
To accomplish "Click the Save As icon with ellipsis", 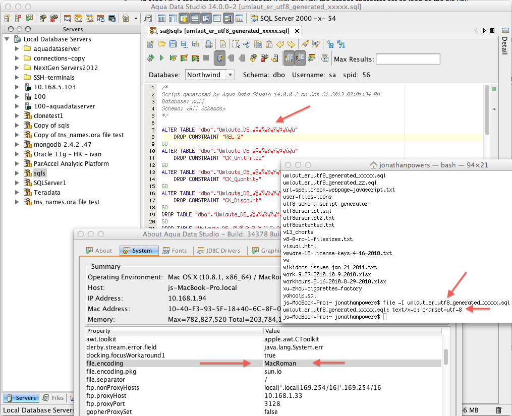I will pyautogui.click(x=184, y=44).
